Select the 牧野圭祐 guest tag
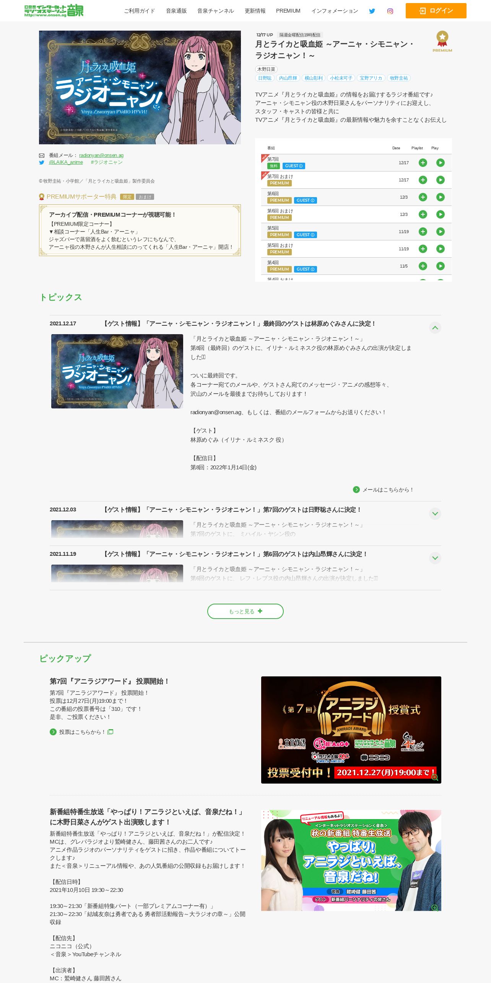491x983 pixels. click(399, 78)
